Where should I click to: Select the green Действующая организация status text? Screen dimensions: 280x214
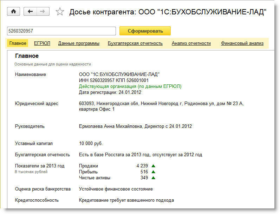[x=130, y=86]
